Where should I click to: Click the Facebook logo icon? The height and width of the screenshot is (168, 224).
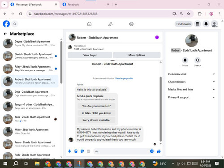(x=6, y=24)
